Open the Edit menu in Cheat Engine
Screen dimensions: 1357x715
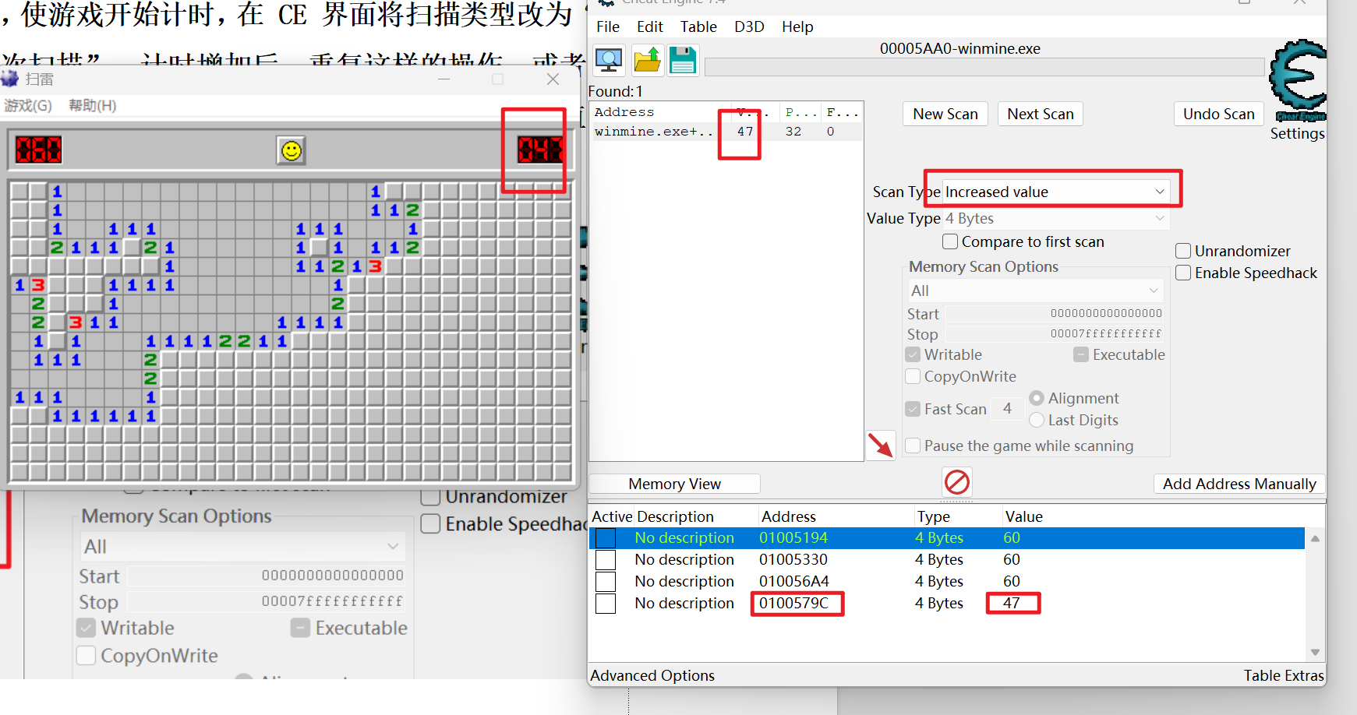click(649, 26)
